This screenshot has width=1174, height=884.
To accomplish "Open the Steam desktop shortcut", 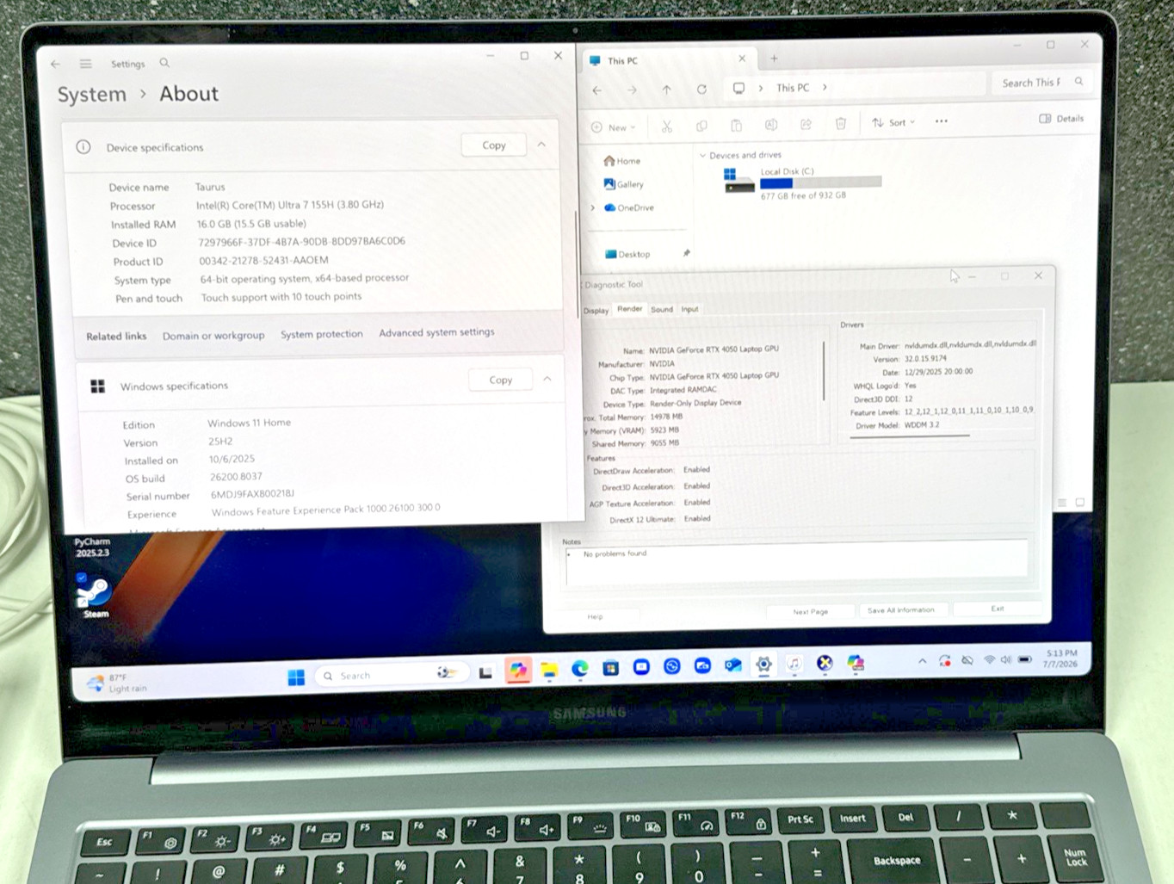I will click(95, 597).
